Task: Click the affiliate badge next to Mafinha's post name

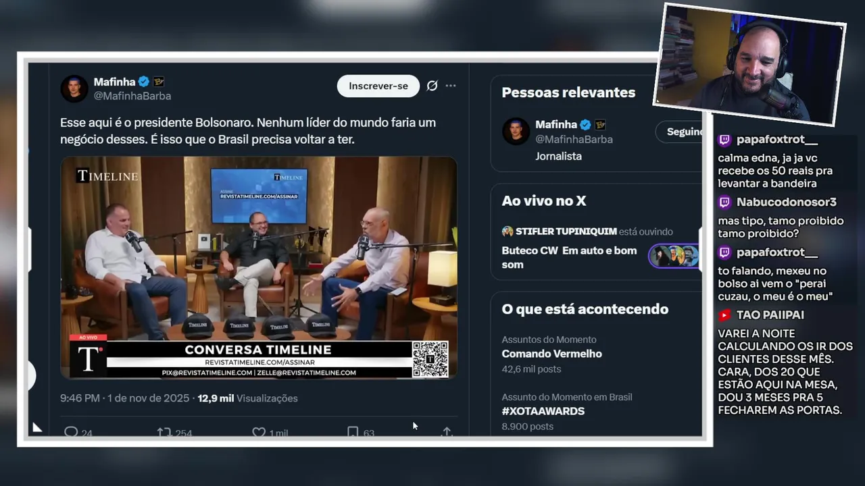Action: pos(159,82)
